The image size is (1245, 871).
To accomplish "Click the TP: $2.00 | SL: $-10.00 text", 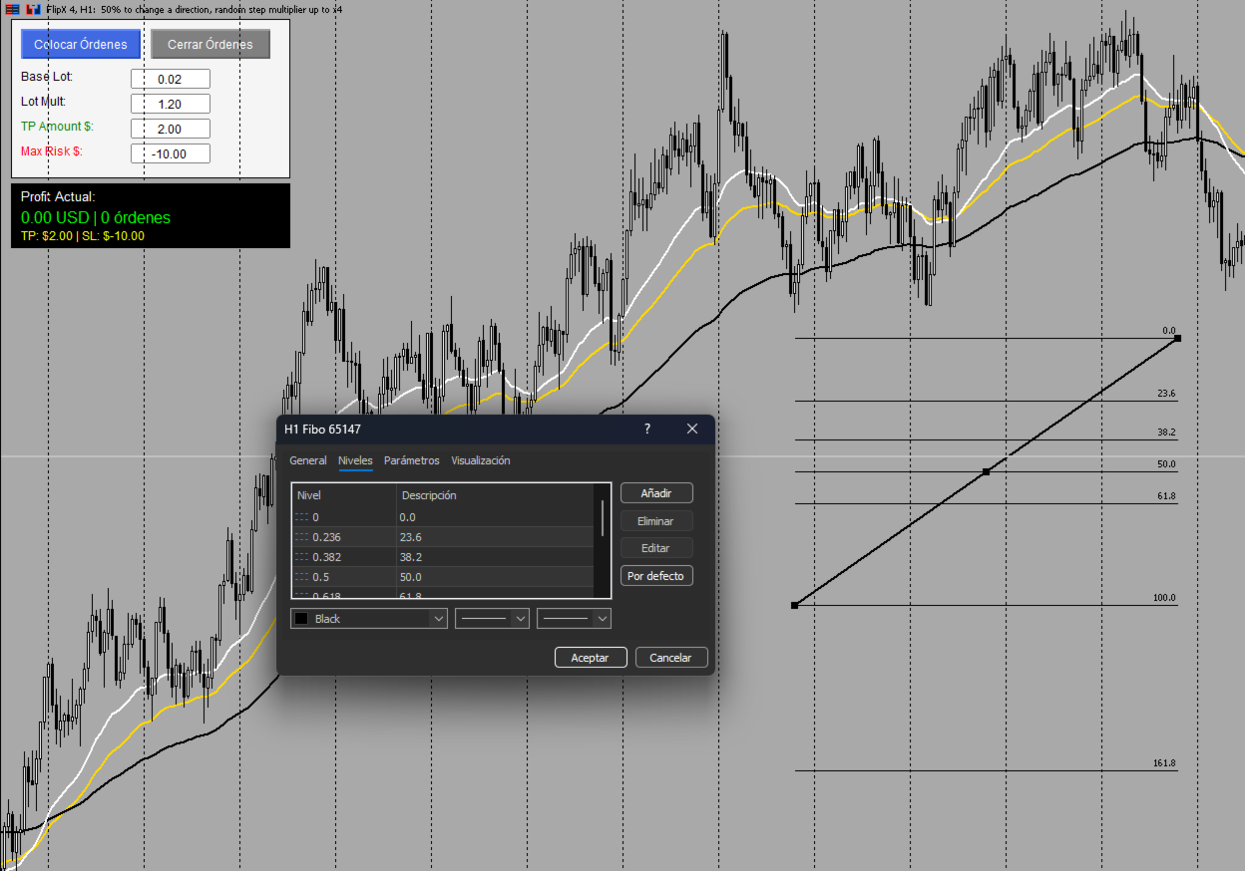I will point(83,236).
